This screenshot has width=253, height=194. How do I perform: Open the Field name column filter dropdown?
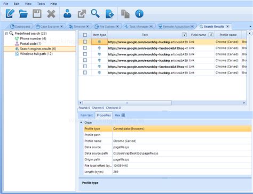coord(211,35)
